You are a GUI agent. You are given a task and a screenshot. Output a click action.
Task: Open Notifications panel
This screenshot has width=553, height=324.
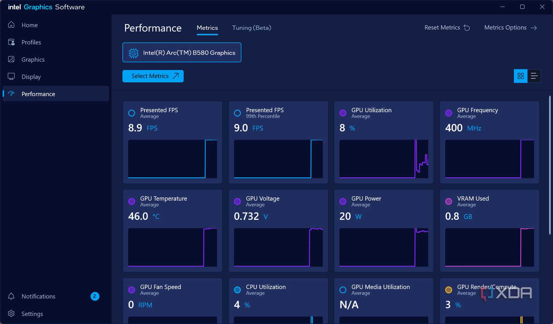(x=38, y=296)
